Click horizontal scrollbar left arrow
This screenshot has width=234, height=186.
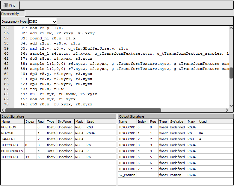(3, 110)
